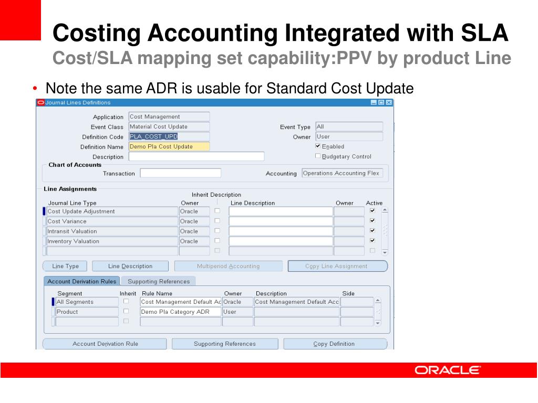This screenshot has height=403, width=538.
Task: Enable the Budgetary Control checkbox
Action: click(x=318, y=156)
